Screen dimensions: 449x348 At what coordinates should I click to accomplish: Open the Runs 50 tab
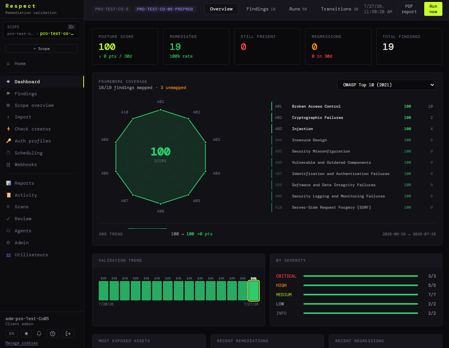click(x=298, y=9)
